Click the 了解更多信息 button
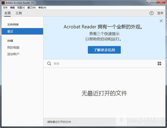This screenshot has height=128, width=167. [104, 50]
